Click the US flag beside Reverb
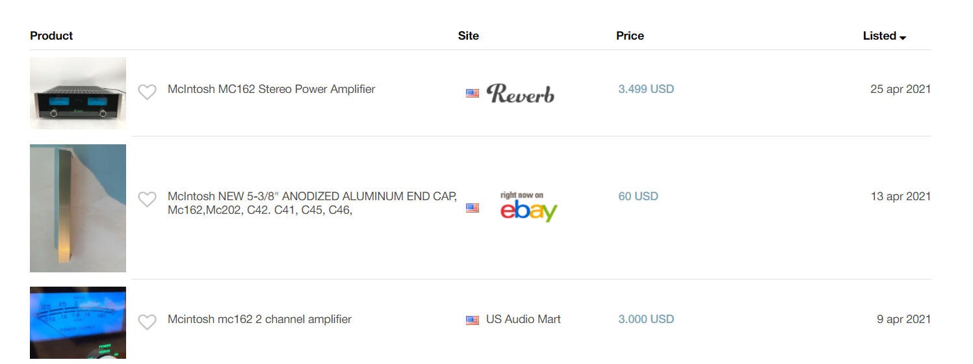 [x=473, y=94]
